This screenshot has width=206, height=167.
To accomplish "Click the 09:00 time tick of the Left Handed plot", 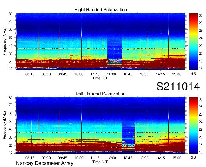I will pos(46,158).
